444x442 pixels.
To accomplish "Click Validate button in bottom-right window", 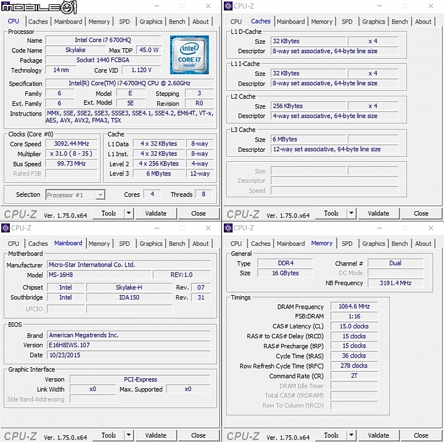I will tap(378, 435).
